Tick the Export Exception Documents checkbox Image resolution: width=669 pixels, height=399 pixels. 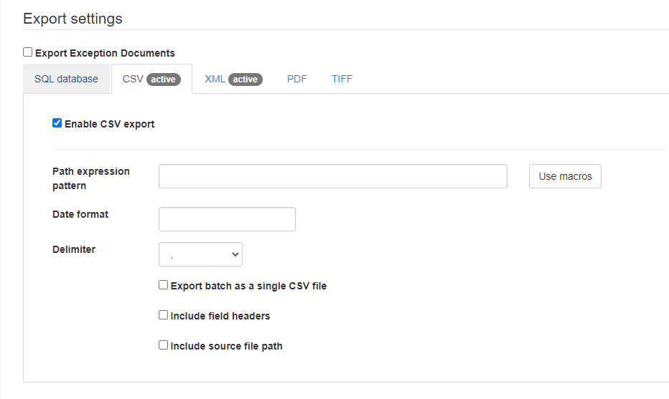[x=28, y=52]
